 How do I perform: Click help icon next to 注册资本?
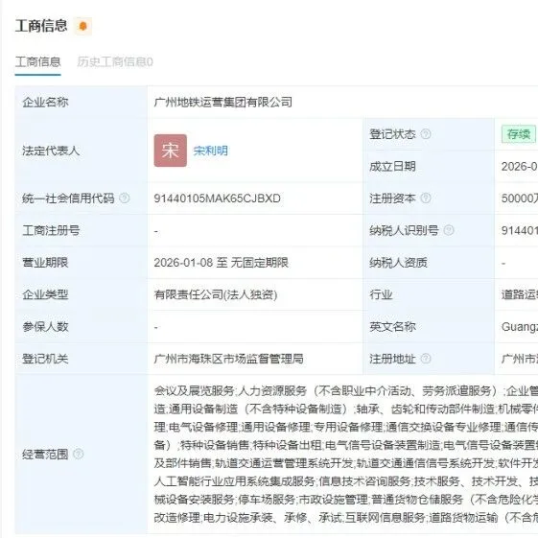(426, 199)
